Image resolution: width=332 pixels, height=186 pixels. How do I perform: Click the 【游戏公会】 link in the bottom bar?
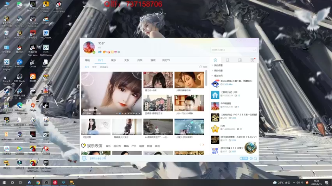tap(98, 158)
